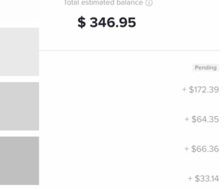Click the Total estimated balance label
224x189 pixels.
coord(103,2)
